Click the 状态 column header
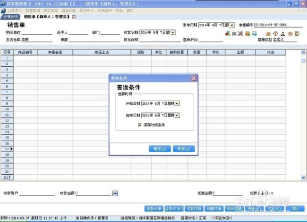This screenshot has width=307, height=222. (x=271, y=52)
